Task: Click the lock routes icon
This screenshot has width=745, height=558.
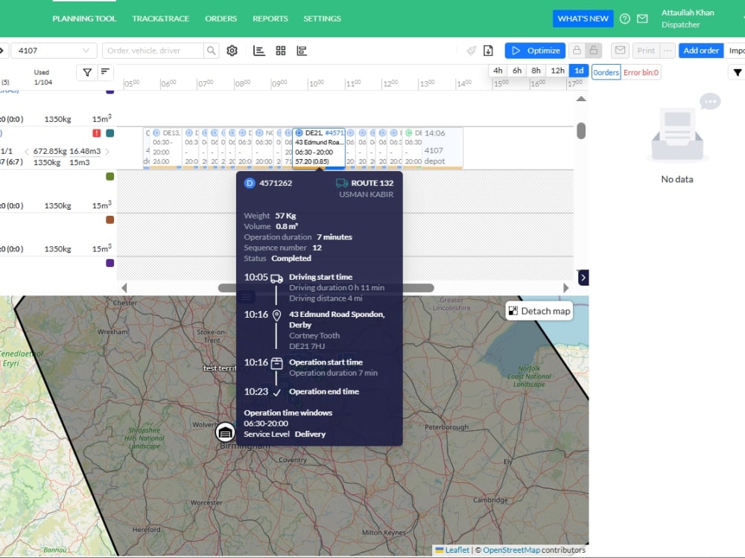Action: pyautogui.click(x=577, y=51)
